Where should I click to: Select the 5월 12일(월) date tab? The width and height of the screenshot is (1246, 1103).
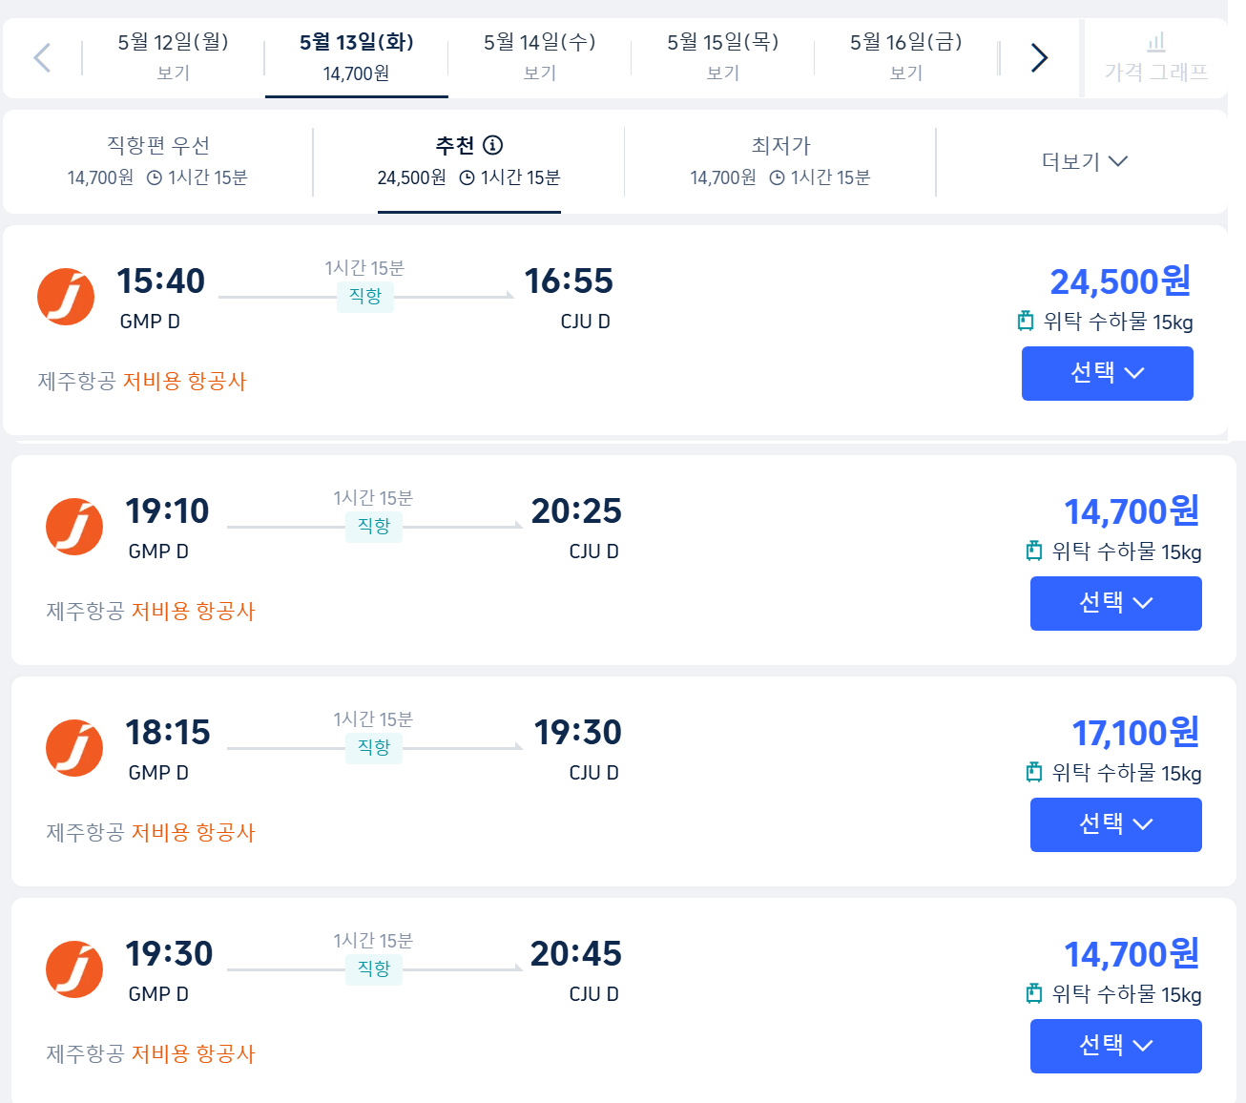(x=173, y=56)
